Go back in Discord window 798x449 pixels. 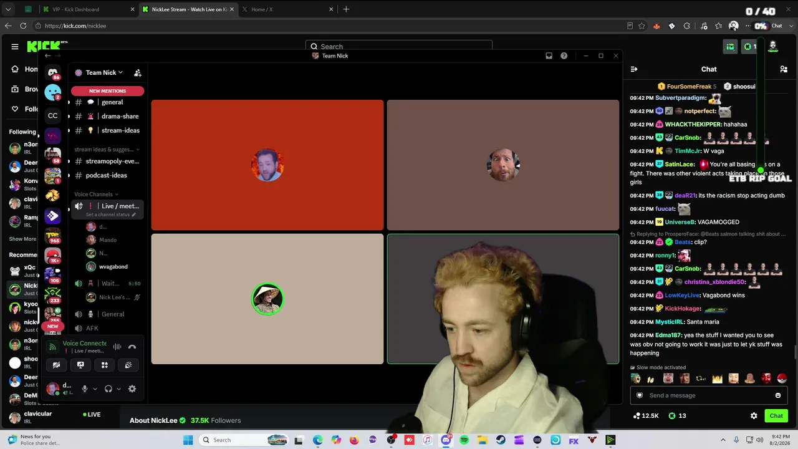click(x=47, y=56)
